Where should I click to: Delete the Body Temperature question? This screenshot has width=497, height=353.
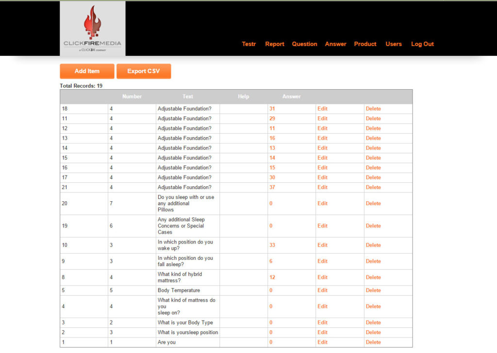[373, 290]
